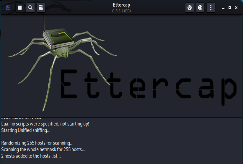Scan for hosts using the magnifier icon
Screen dimensions: 243x164
pos(30,8)
